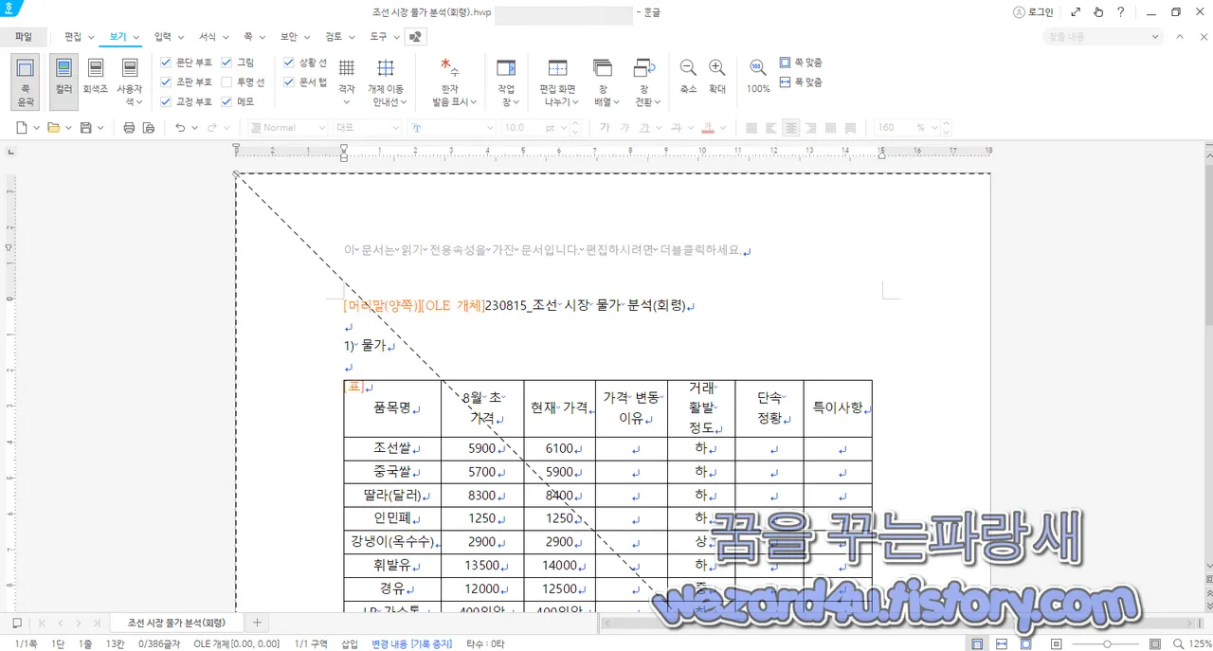Click the center align icon
Viewport: 1213px width, 651px height.
tap(791, 127)
